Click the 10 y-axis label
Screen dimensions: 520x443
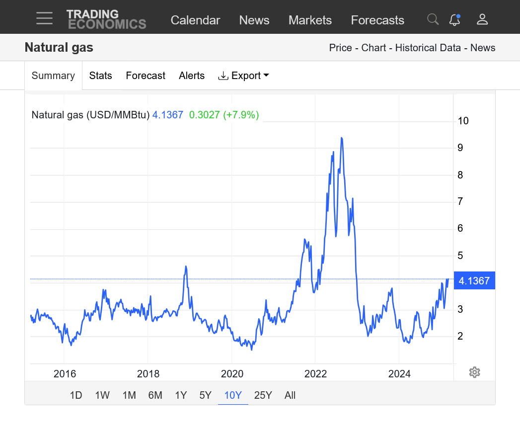pyautogui.click(x=463, y=121)
